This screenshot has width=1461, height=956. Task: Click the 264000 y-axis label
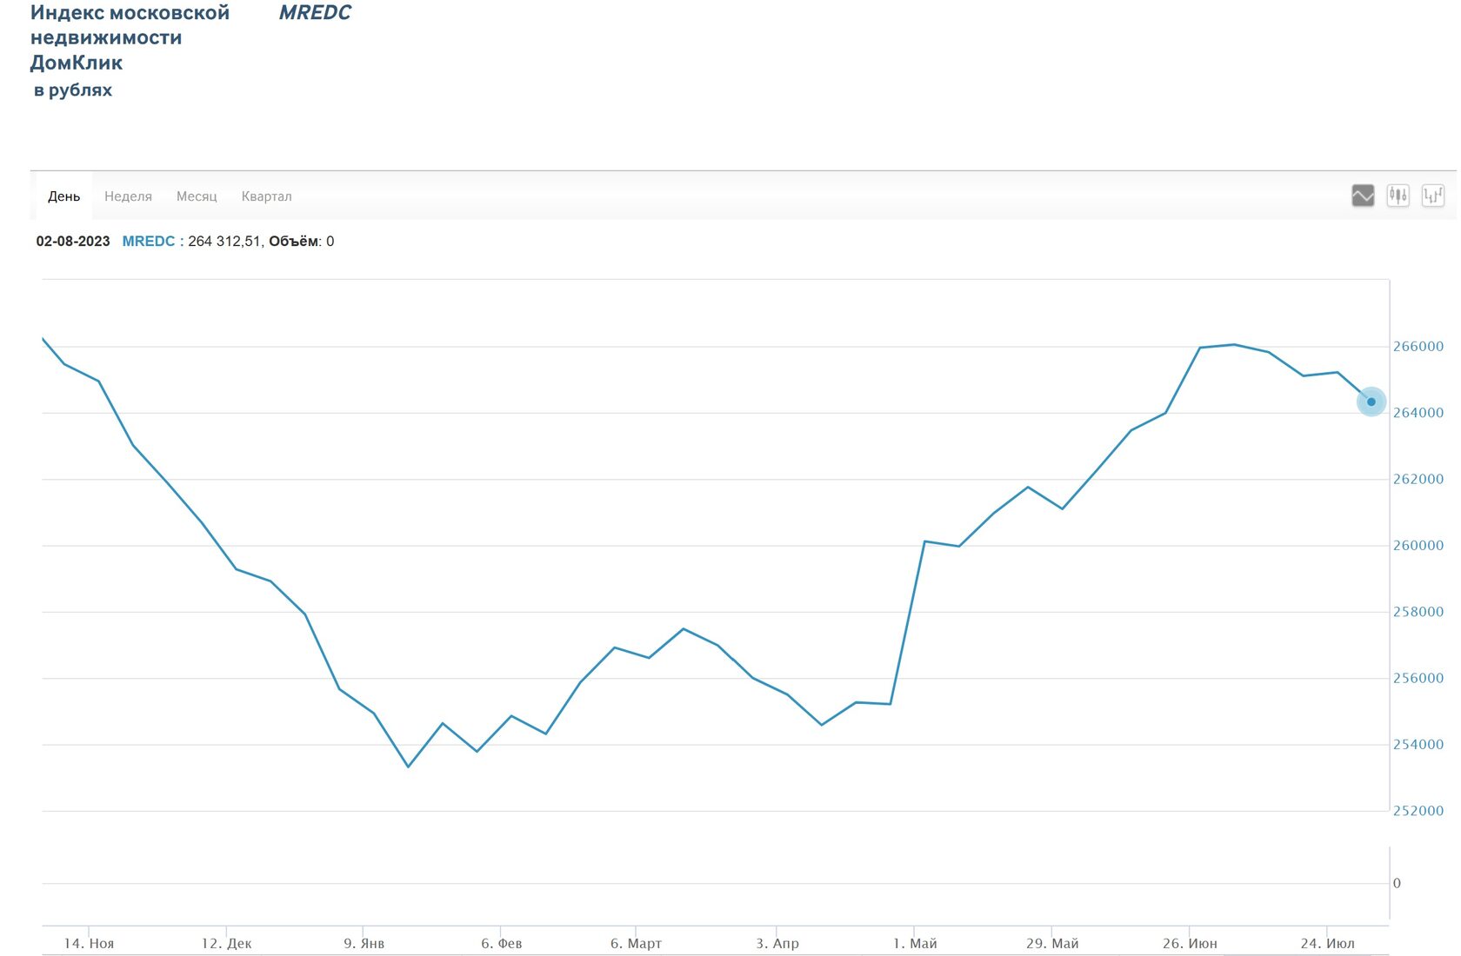point(1418,413)
